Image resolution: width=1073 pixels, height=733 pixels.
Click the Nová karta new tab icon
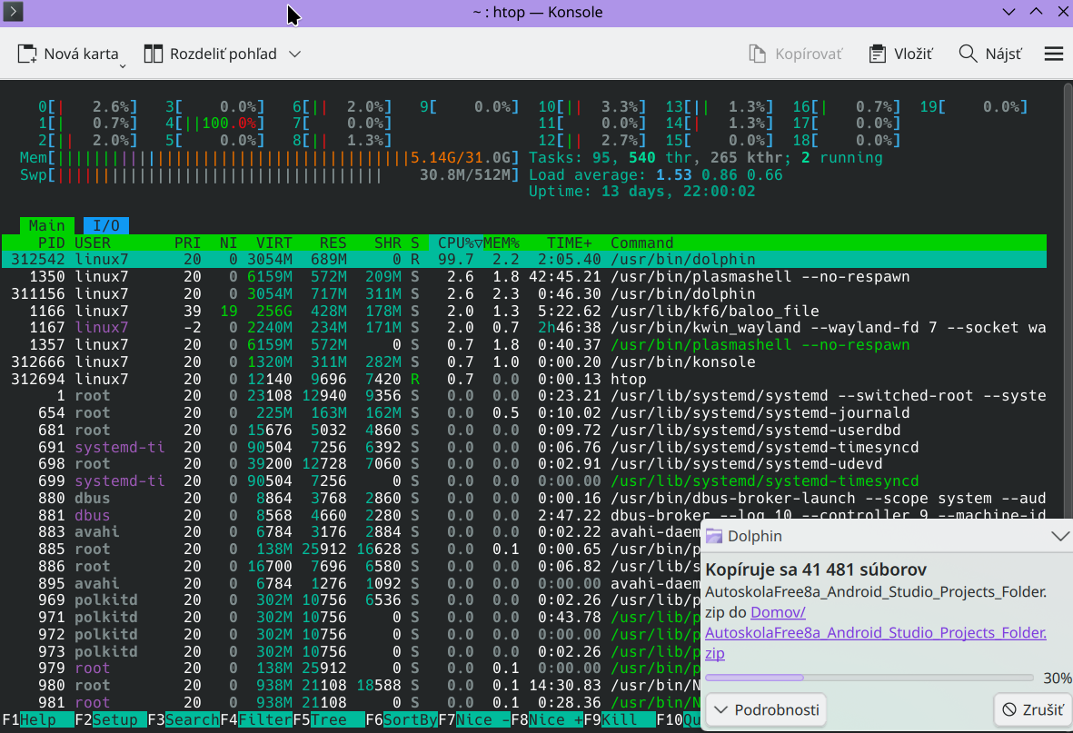tap(27, 54)
